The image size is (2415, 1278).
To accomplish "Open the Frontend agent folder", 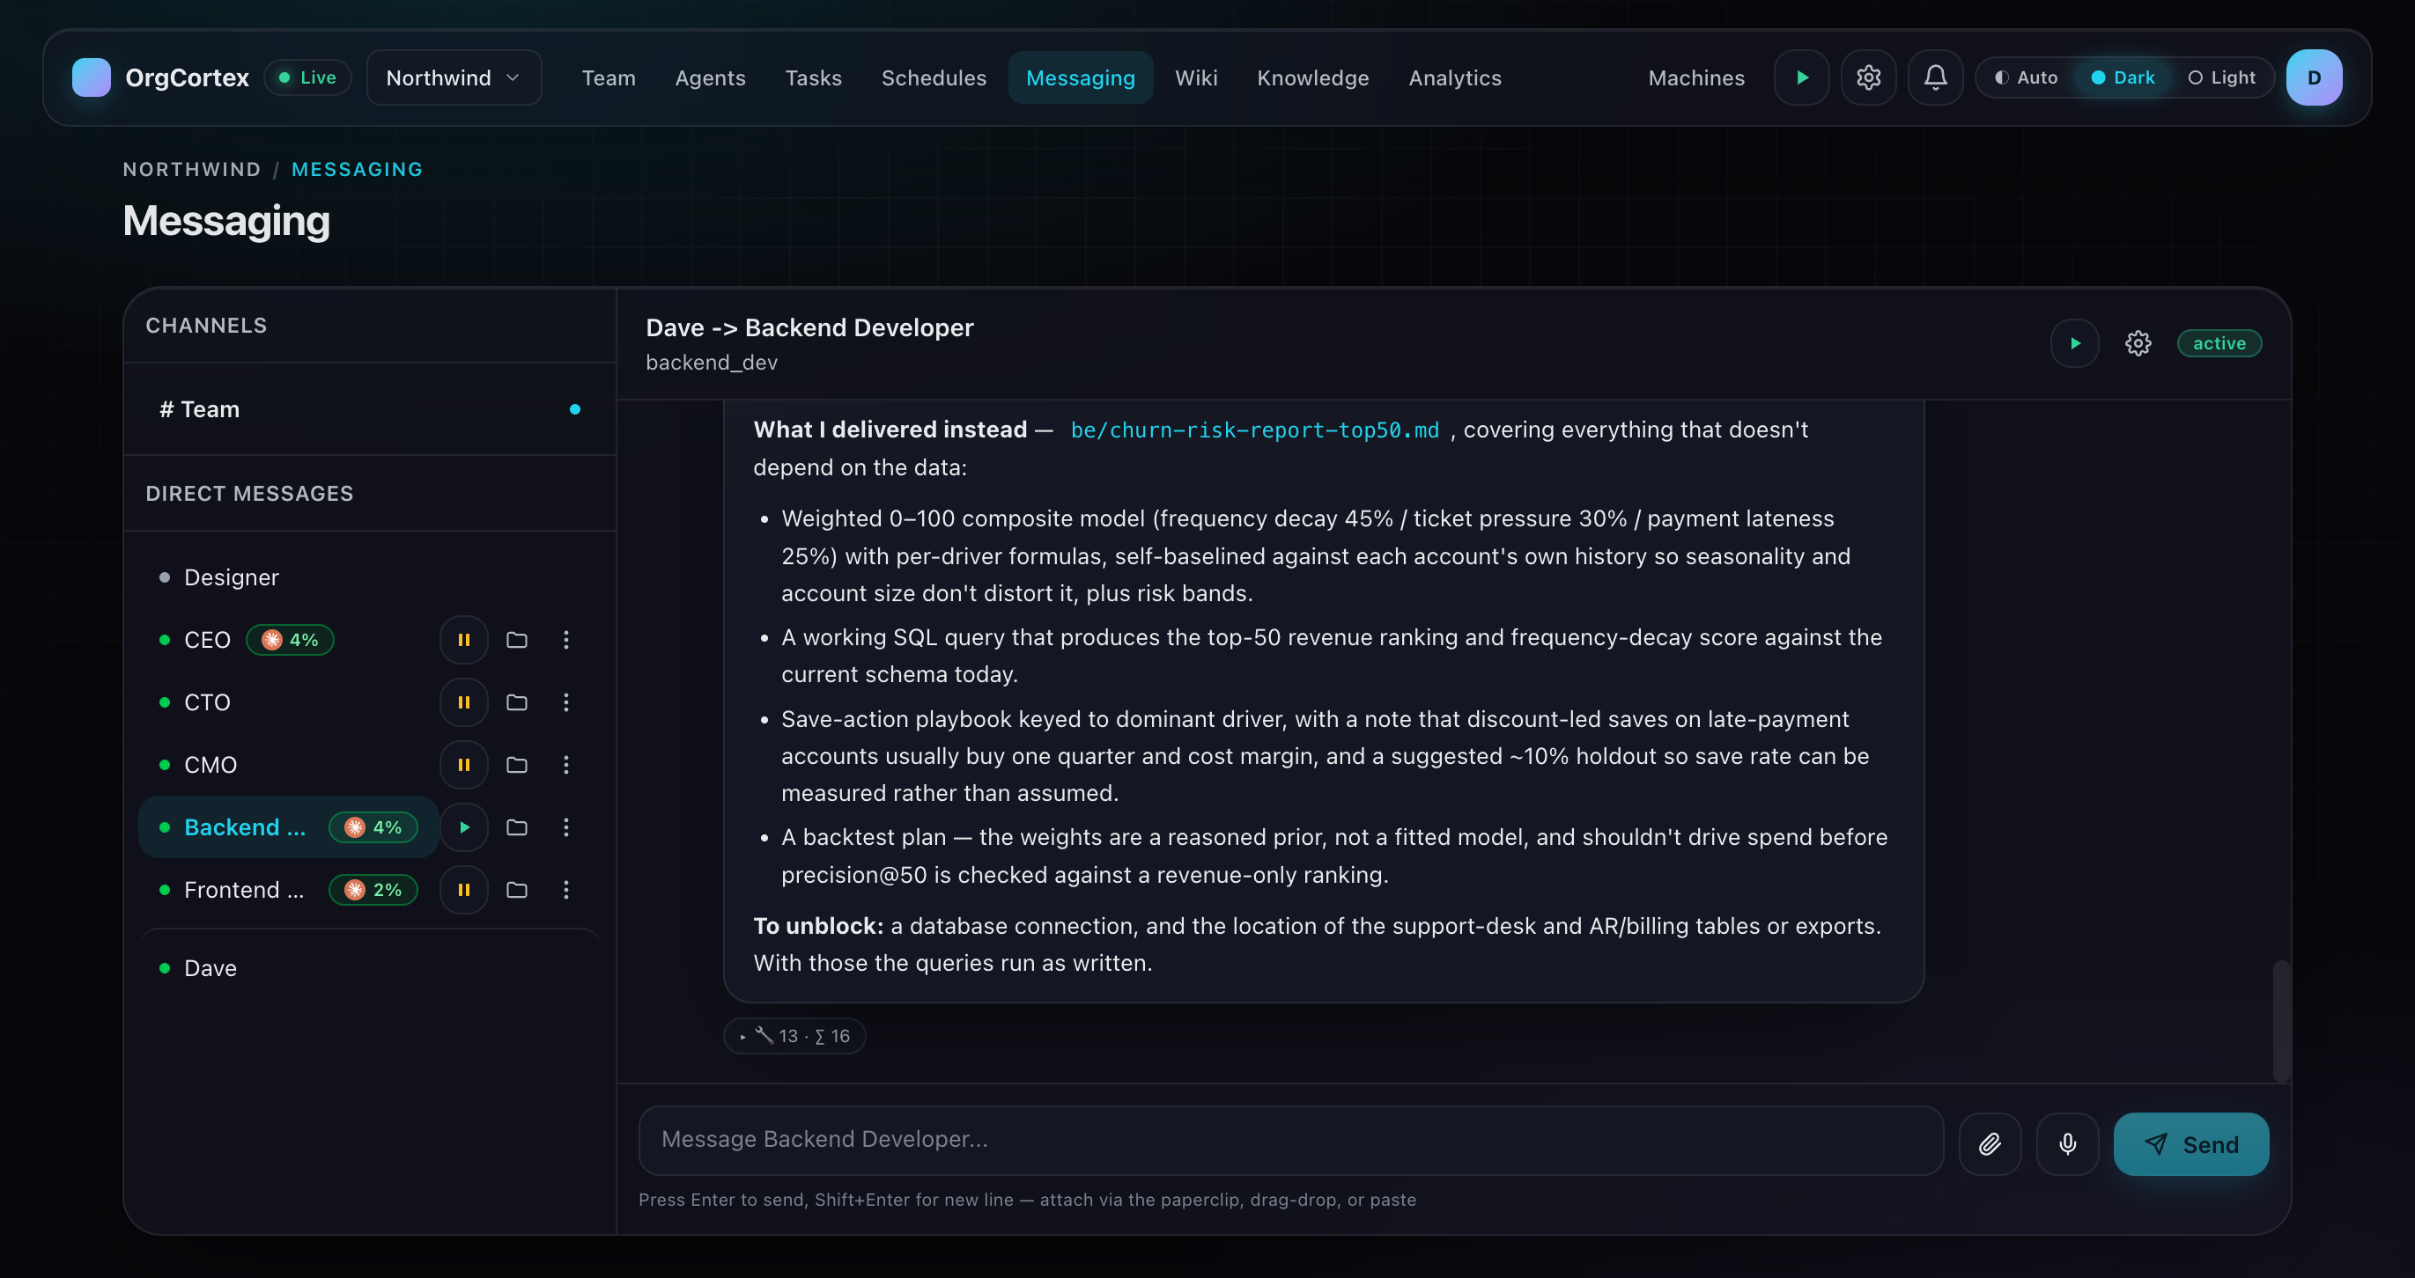I will point(517,890).
